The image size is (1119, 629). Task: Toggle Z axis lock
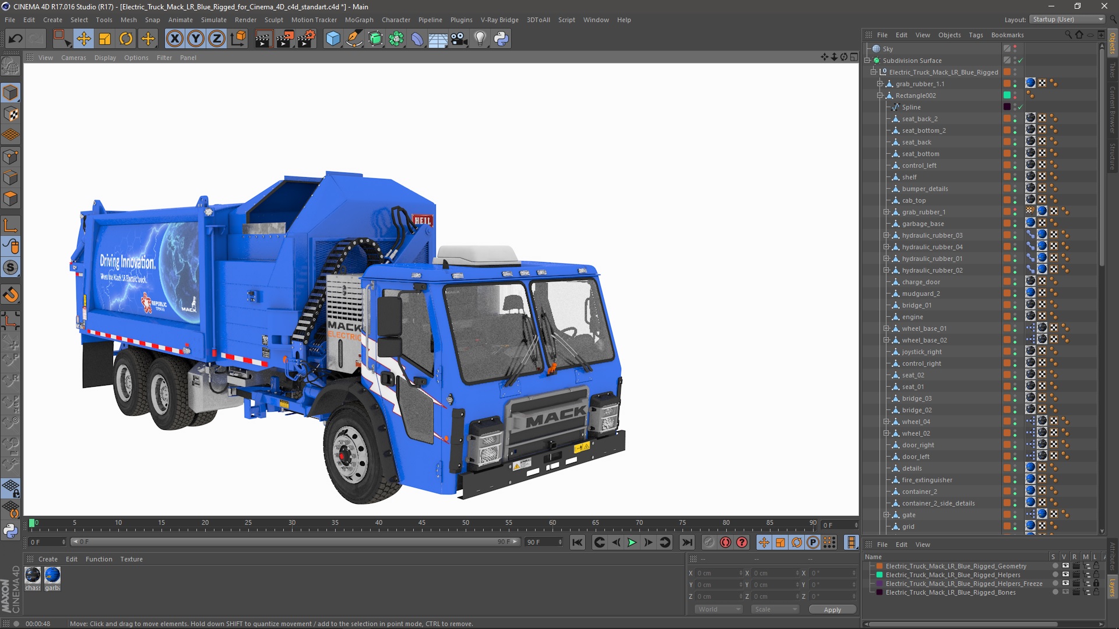pyautogui.click(x=217, y=39)
